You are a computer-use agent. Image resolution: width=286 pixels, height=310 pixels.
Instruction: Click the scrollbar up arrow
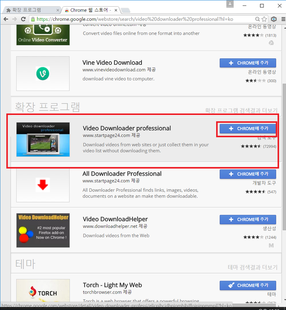coord(284,28)
